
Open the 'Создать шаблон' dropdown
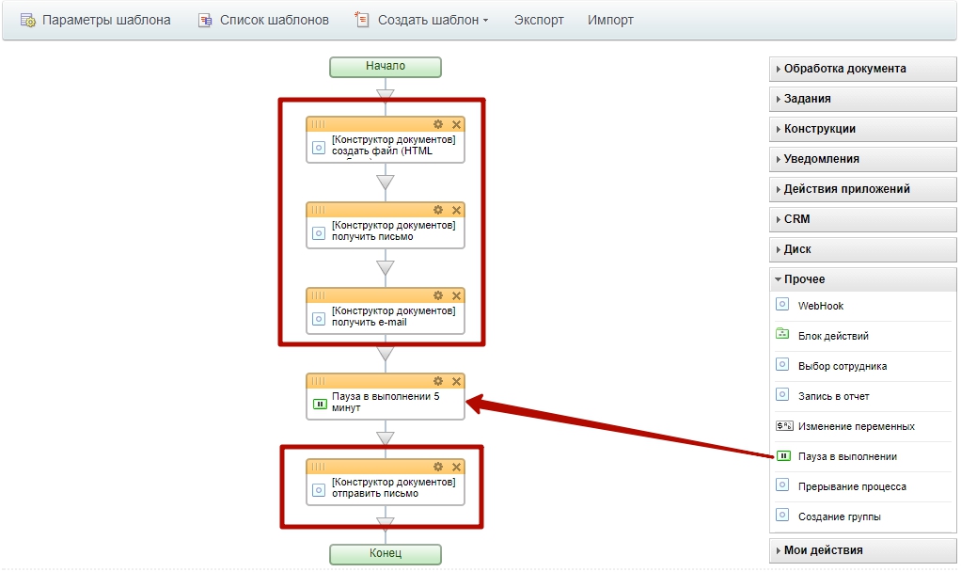click(423, 20)
